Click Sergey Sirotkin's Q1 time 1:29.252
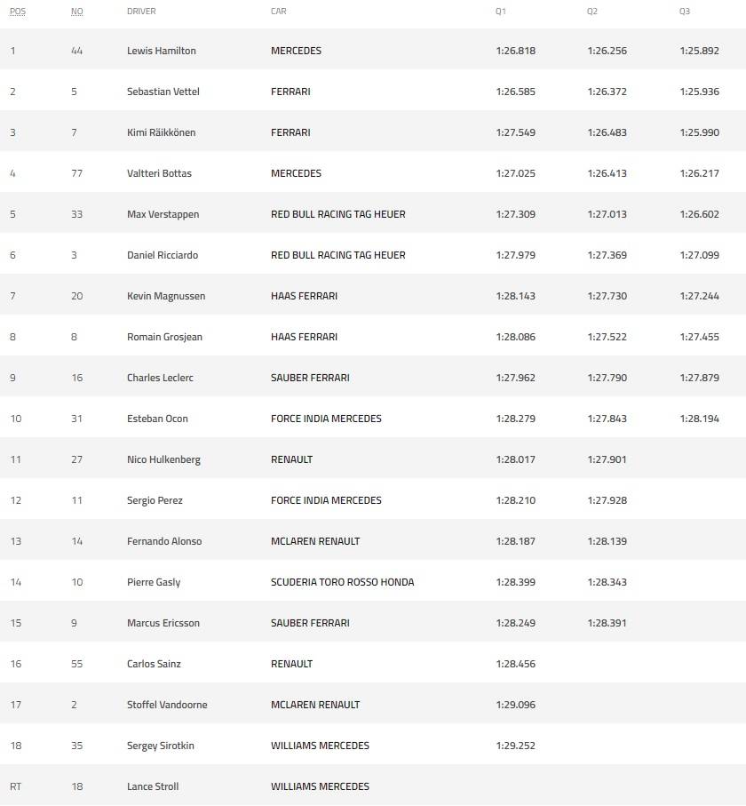This screenshot has height=806, width=746. [515, 746]
